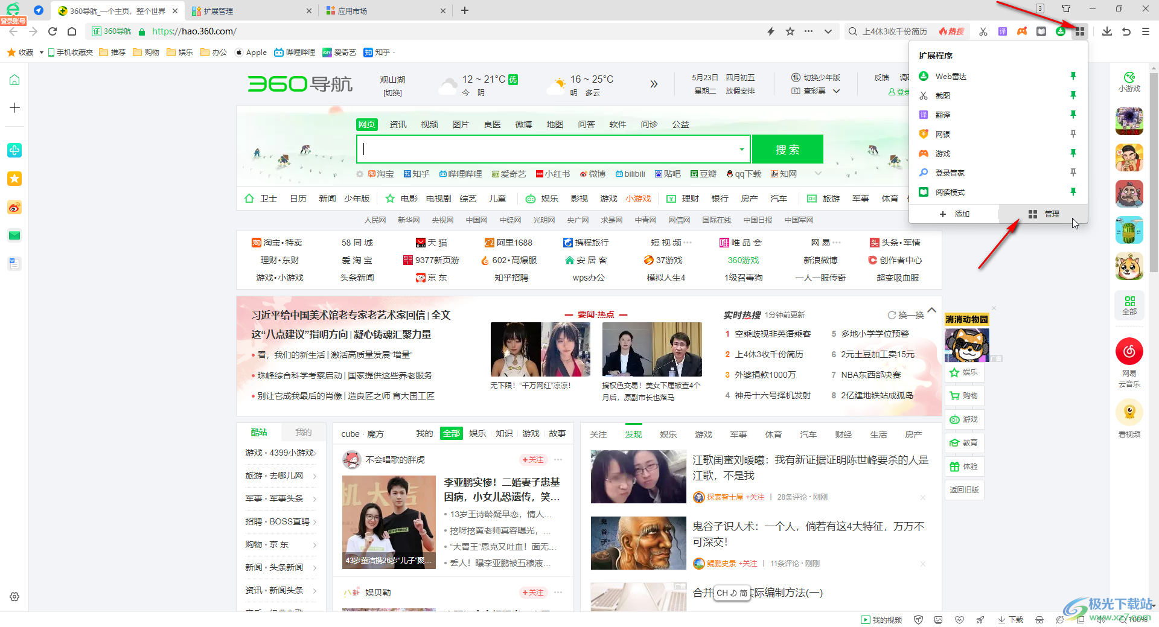Click the undo closed tab icon
The width and height of the screenshot is (1159, 627).
(x=1126, y=31)
